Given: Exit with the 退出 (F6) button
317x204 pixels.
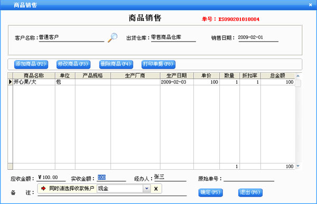Looking at the screenshot, I should tap(250, 192).
